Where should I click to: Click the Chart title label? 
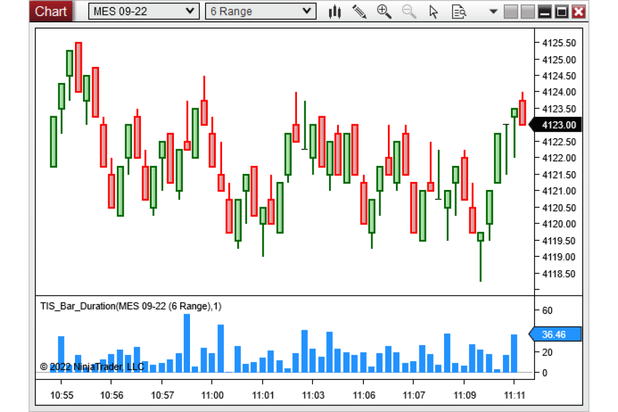click(x=51, y=11)
